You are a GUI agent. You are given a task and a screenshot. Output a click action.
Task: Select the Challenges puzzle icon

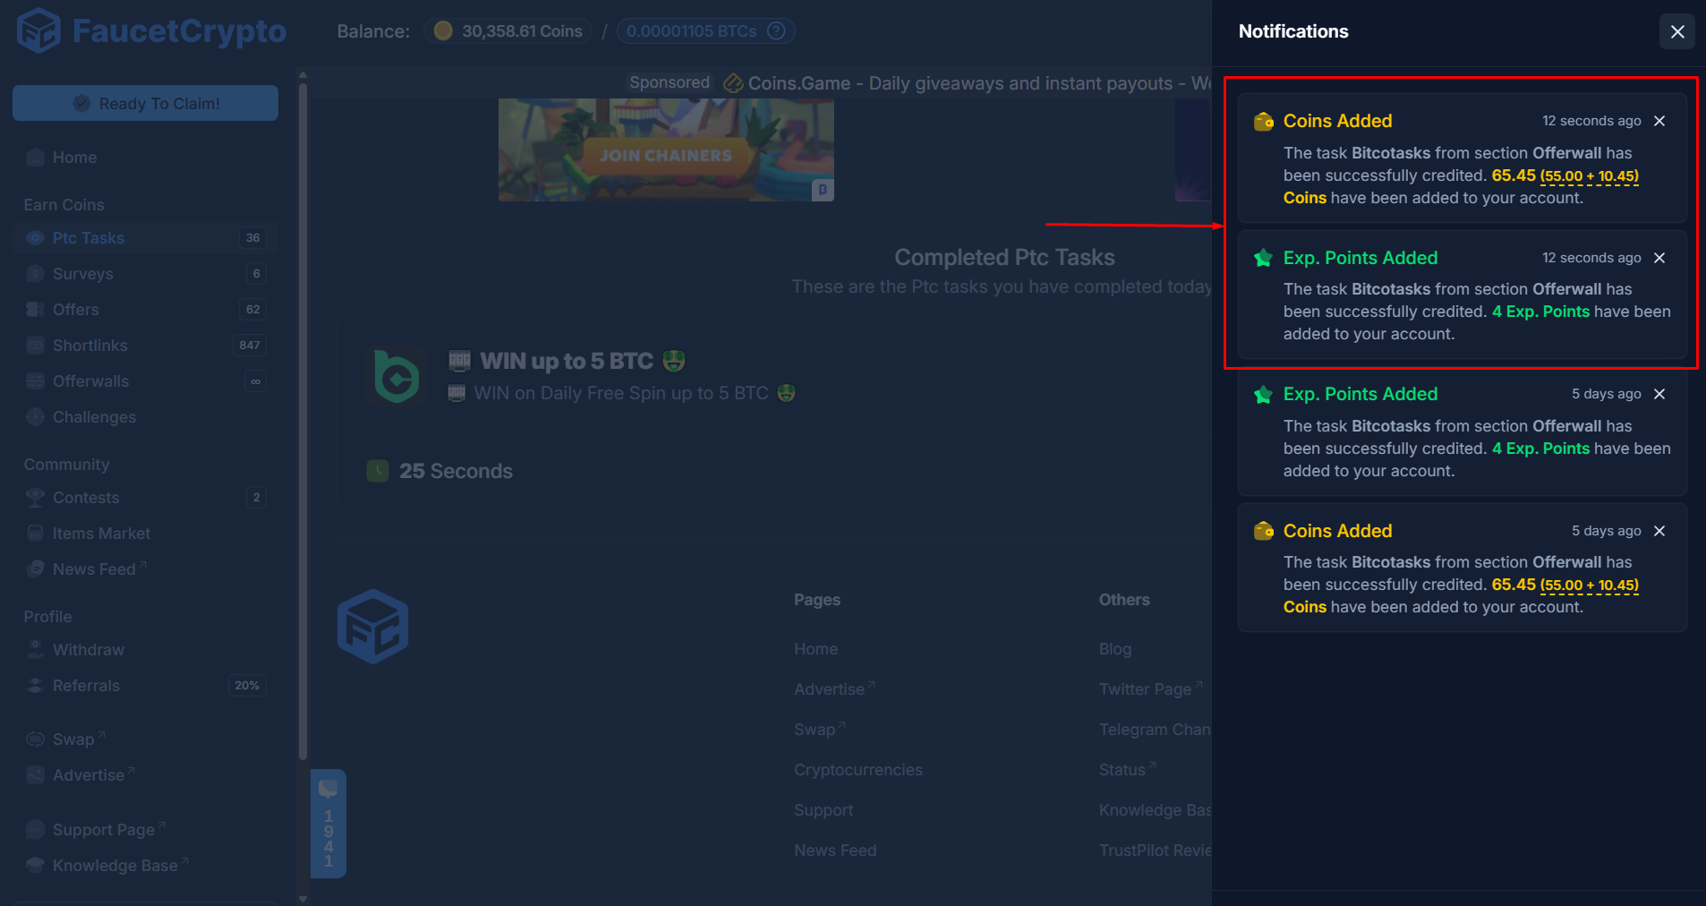36,416
